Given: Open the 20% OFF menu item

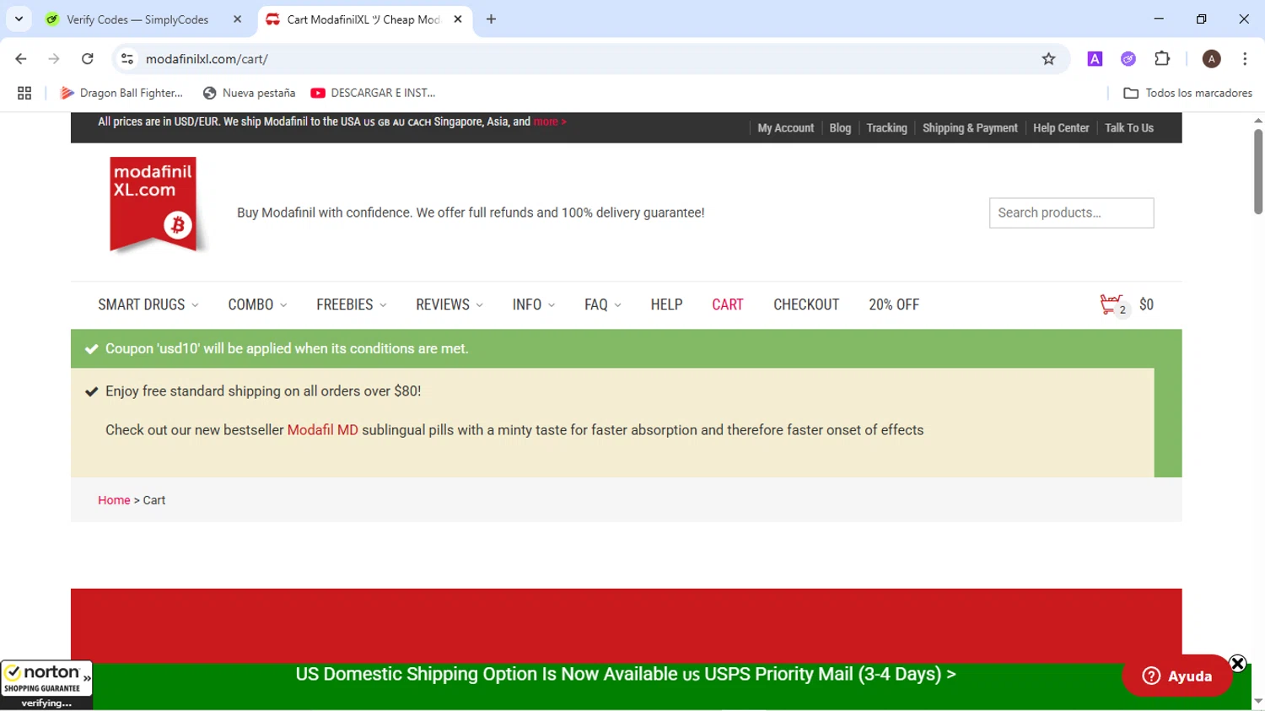Looking at the screenshot, I should click(894, 304).
